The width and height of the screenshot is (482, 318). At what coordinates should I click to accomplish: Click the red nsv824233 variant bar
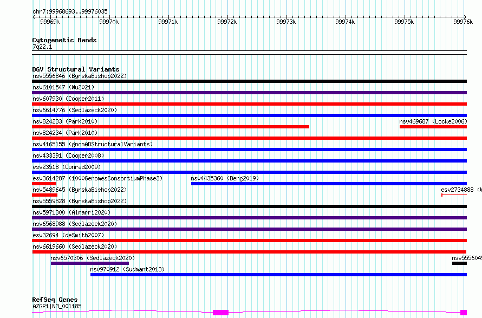click(x=171, y=127)
